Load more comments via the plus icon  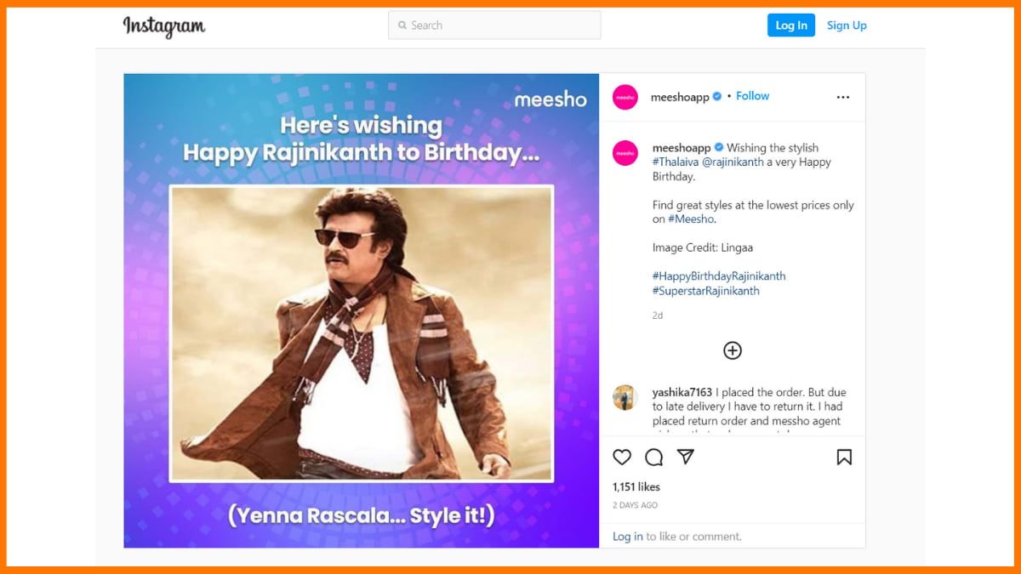(733, 350)
